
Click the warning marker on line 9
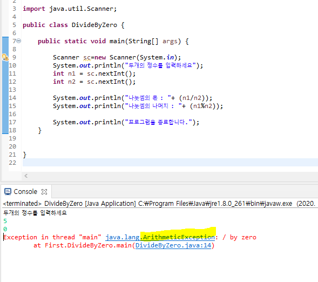coord(5,57)
